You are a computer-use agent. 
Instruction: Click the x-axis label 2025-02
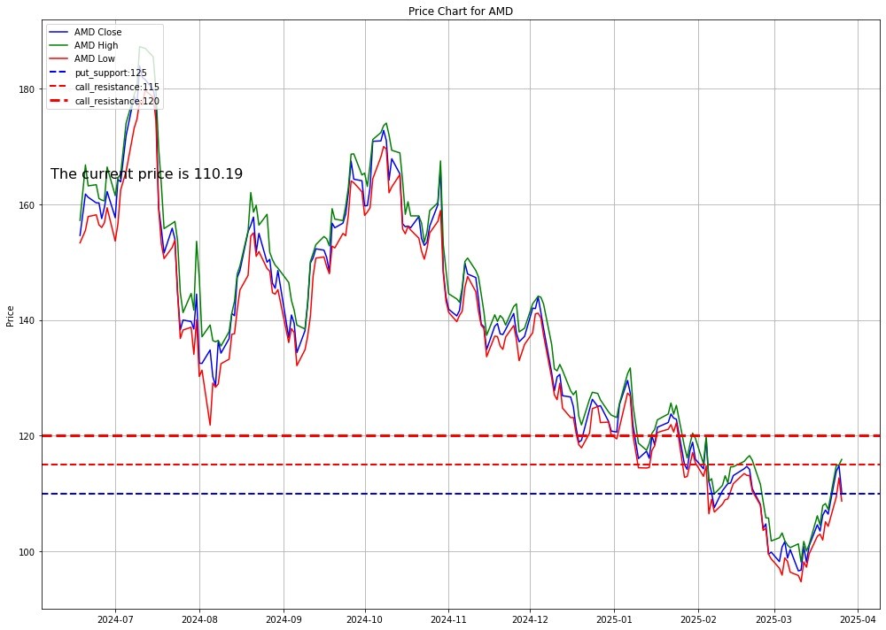point(698,619)
